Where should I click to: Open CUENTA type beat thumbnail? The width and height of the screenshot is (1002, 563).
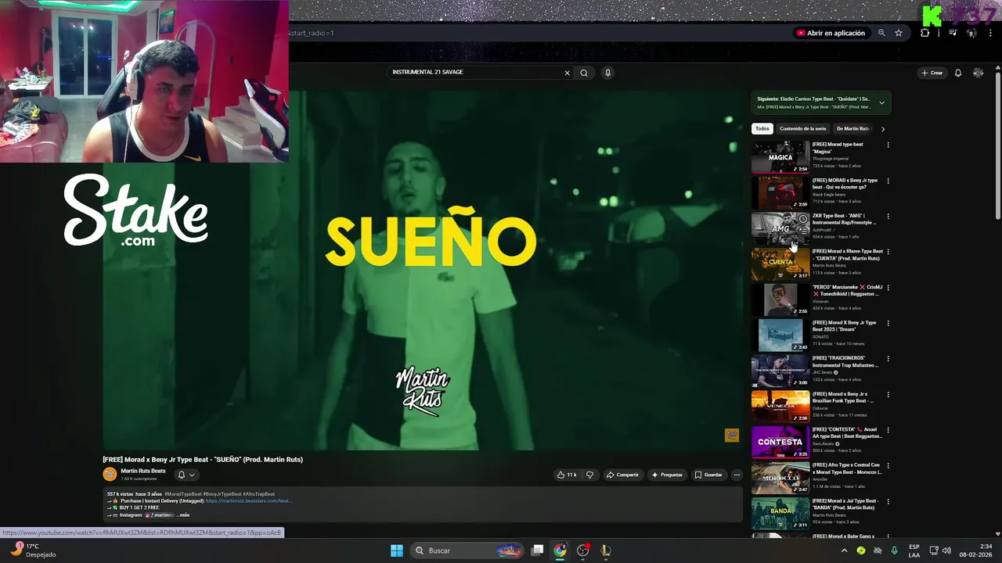coord(780,264)
